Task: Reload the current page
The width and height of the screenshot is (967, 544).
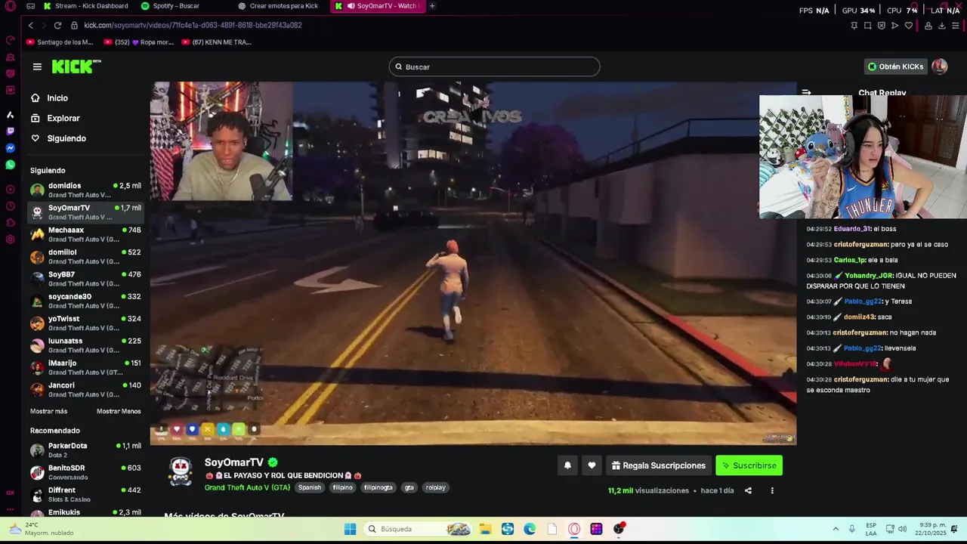Action: [57, 25]
